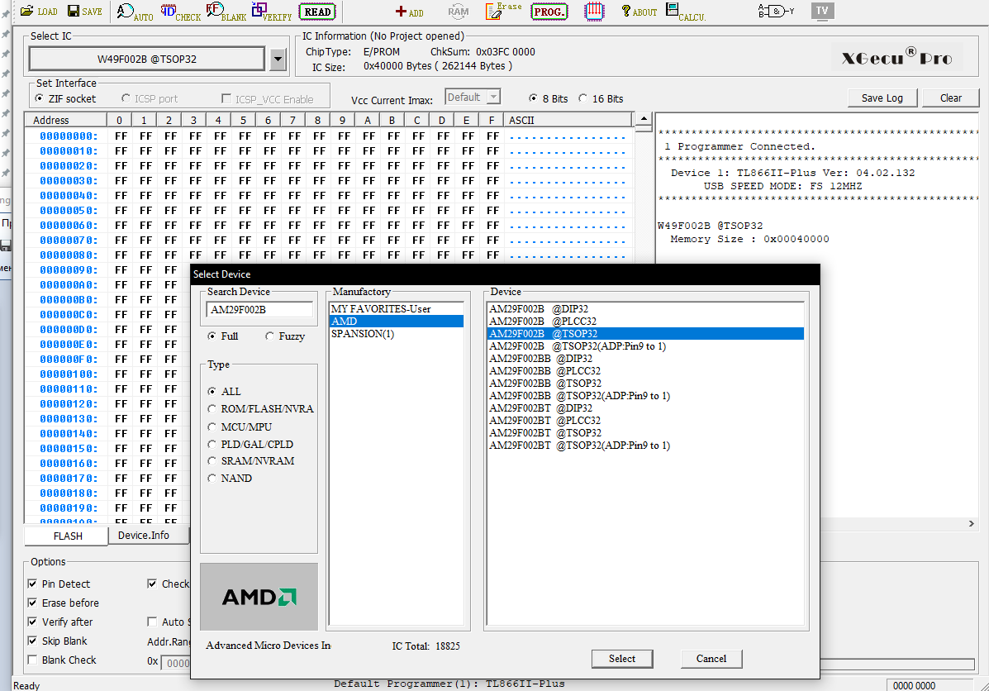989x691 pixels.
Task: Select device AM29F002BT @PLCC32
Action: (646, 420)
